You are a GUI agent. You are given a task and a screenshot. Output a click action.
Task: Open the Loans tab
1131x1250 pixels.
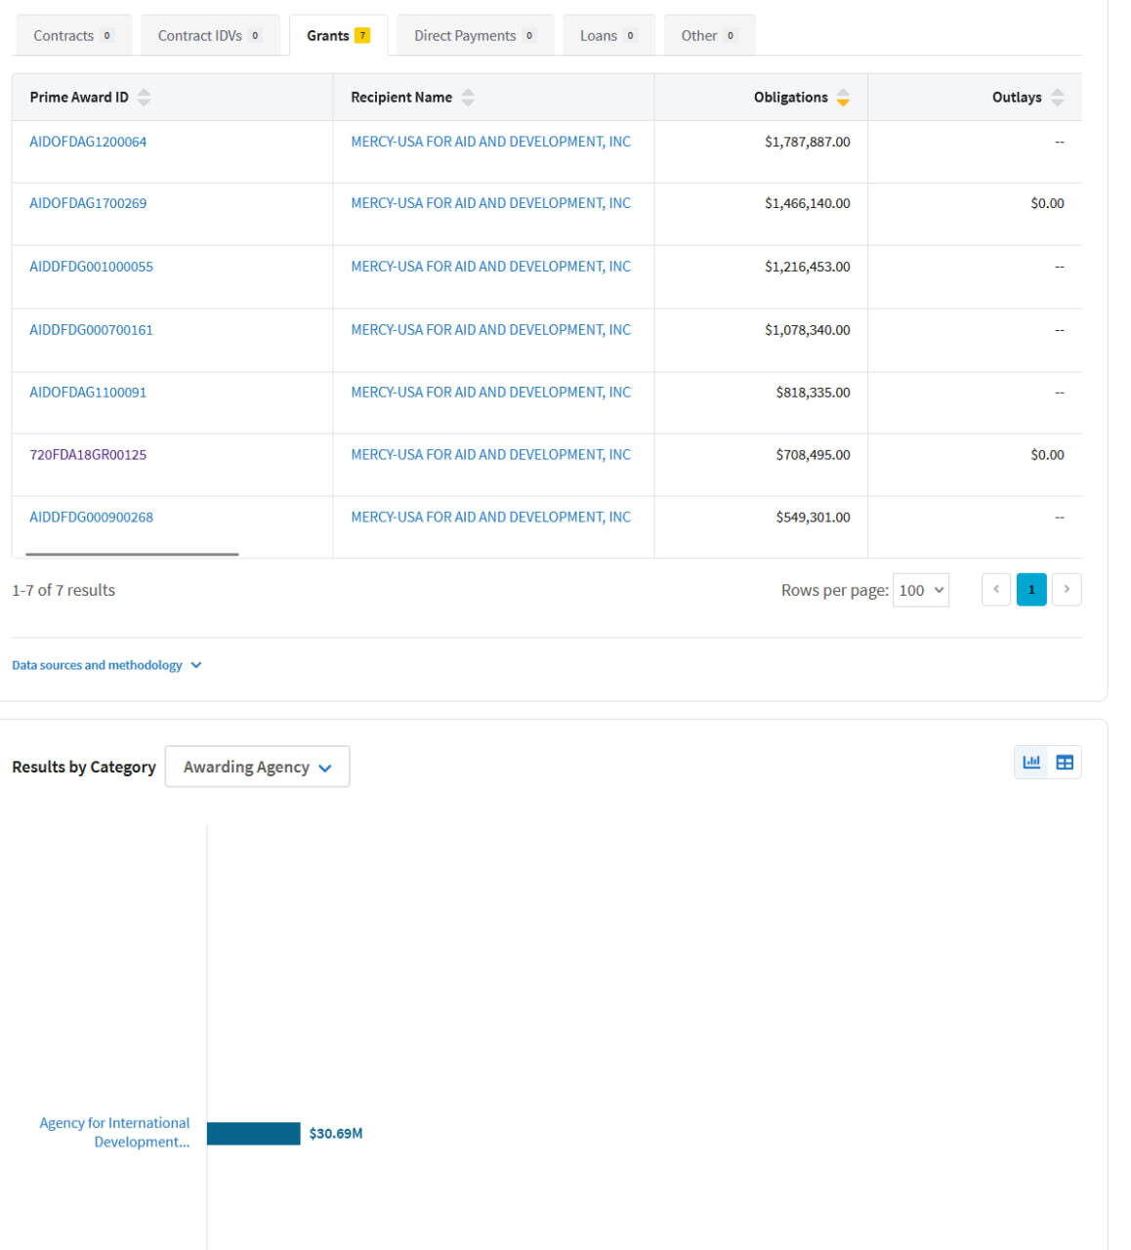(607, 35)
